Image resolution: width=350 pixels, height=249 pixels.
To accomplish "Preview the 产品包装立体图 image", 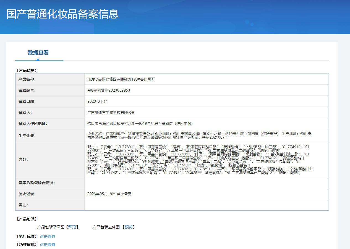I will point(129,227).
